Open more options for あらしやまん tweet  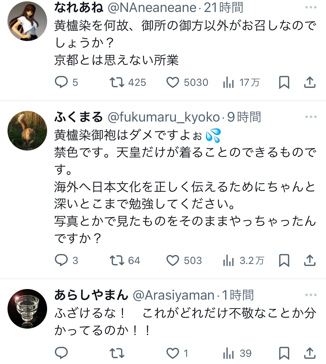click(311, 295)
